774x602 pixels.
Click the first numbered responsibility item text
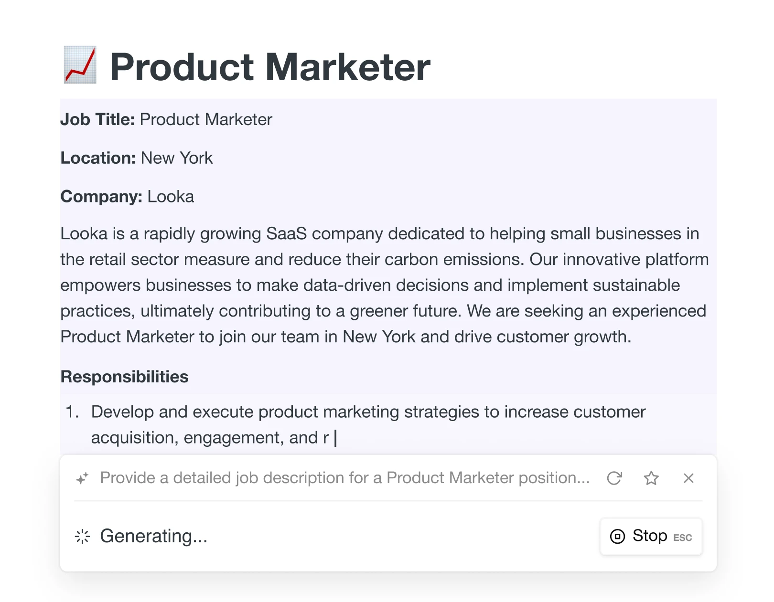pyautogui.click(x=368, y=412)
